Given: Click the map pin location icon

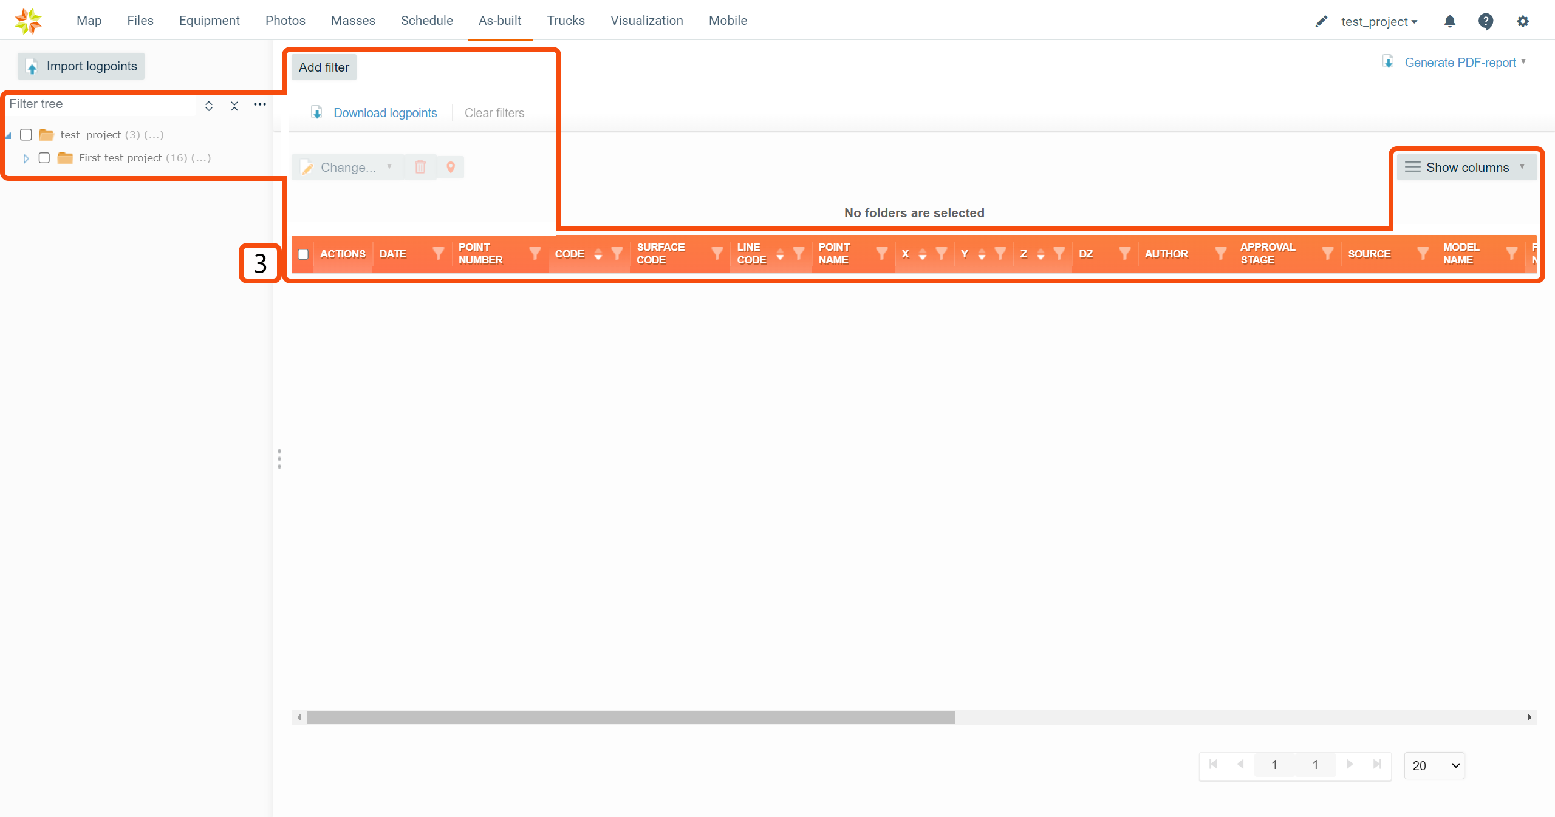Looking at the screenshot, I should tap(451, 167).
